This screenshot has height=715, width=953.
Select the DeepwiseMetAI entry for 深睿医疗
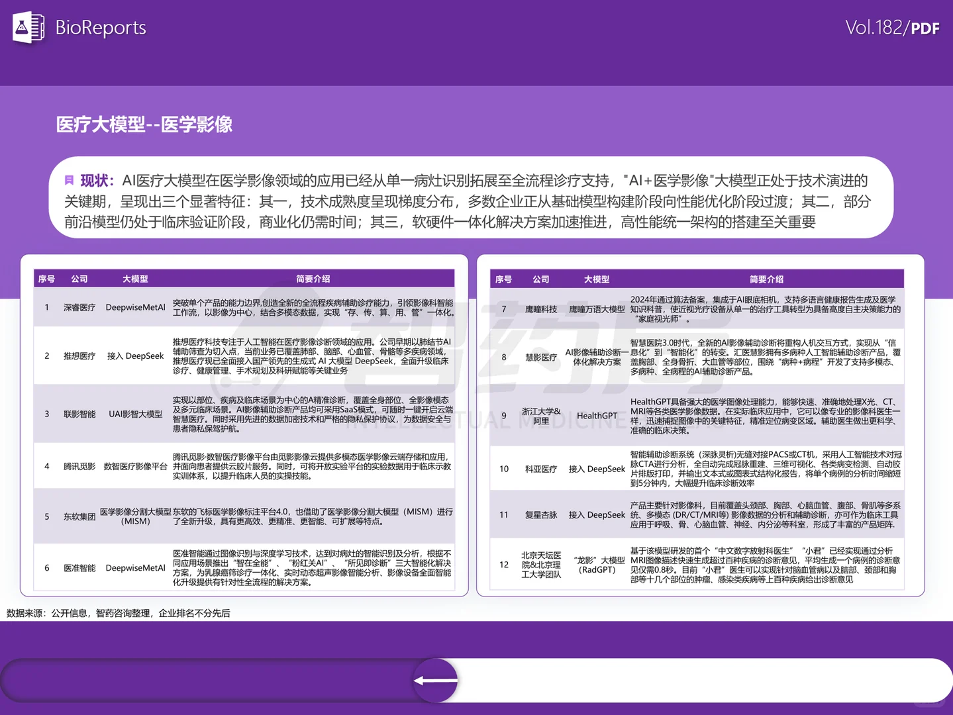(135, 307)
